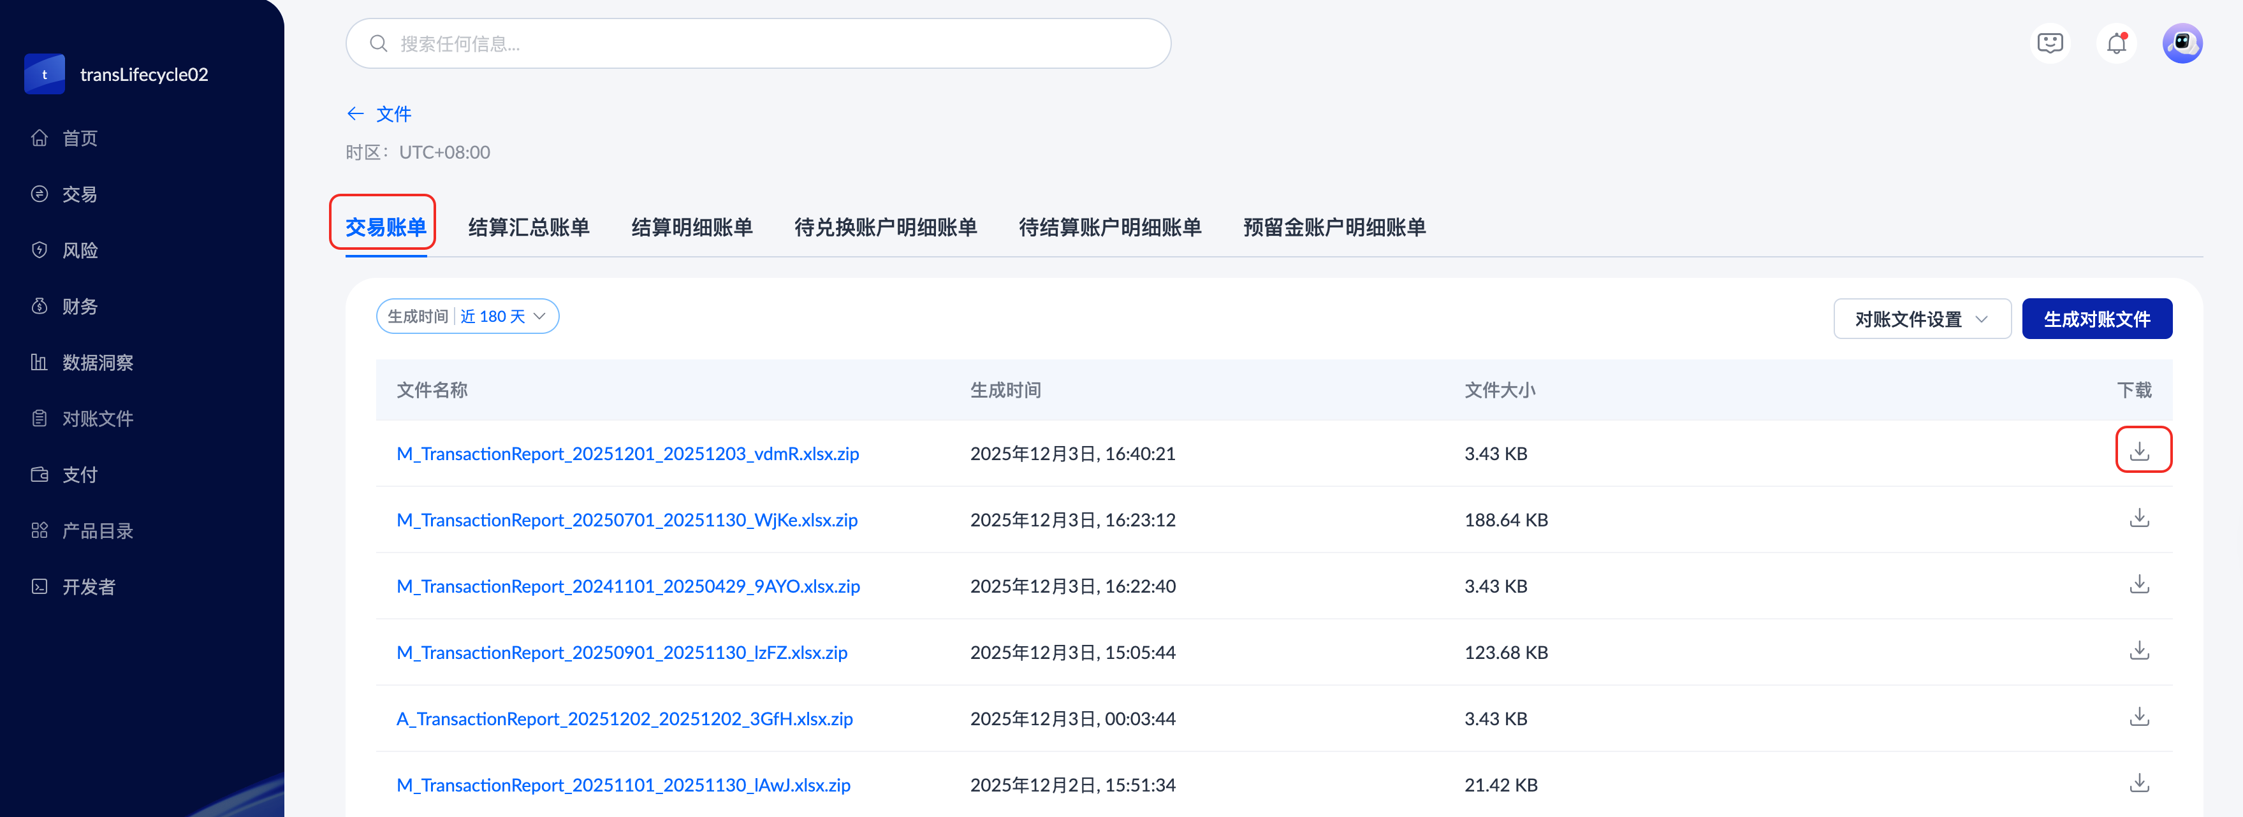Open the M_TransactionReport_20251101_20251130_lAwJ file link
The height and width of the screenshot is (817, 2243).
622,784
